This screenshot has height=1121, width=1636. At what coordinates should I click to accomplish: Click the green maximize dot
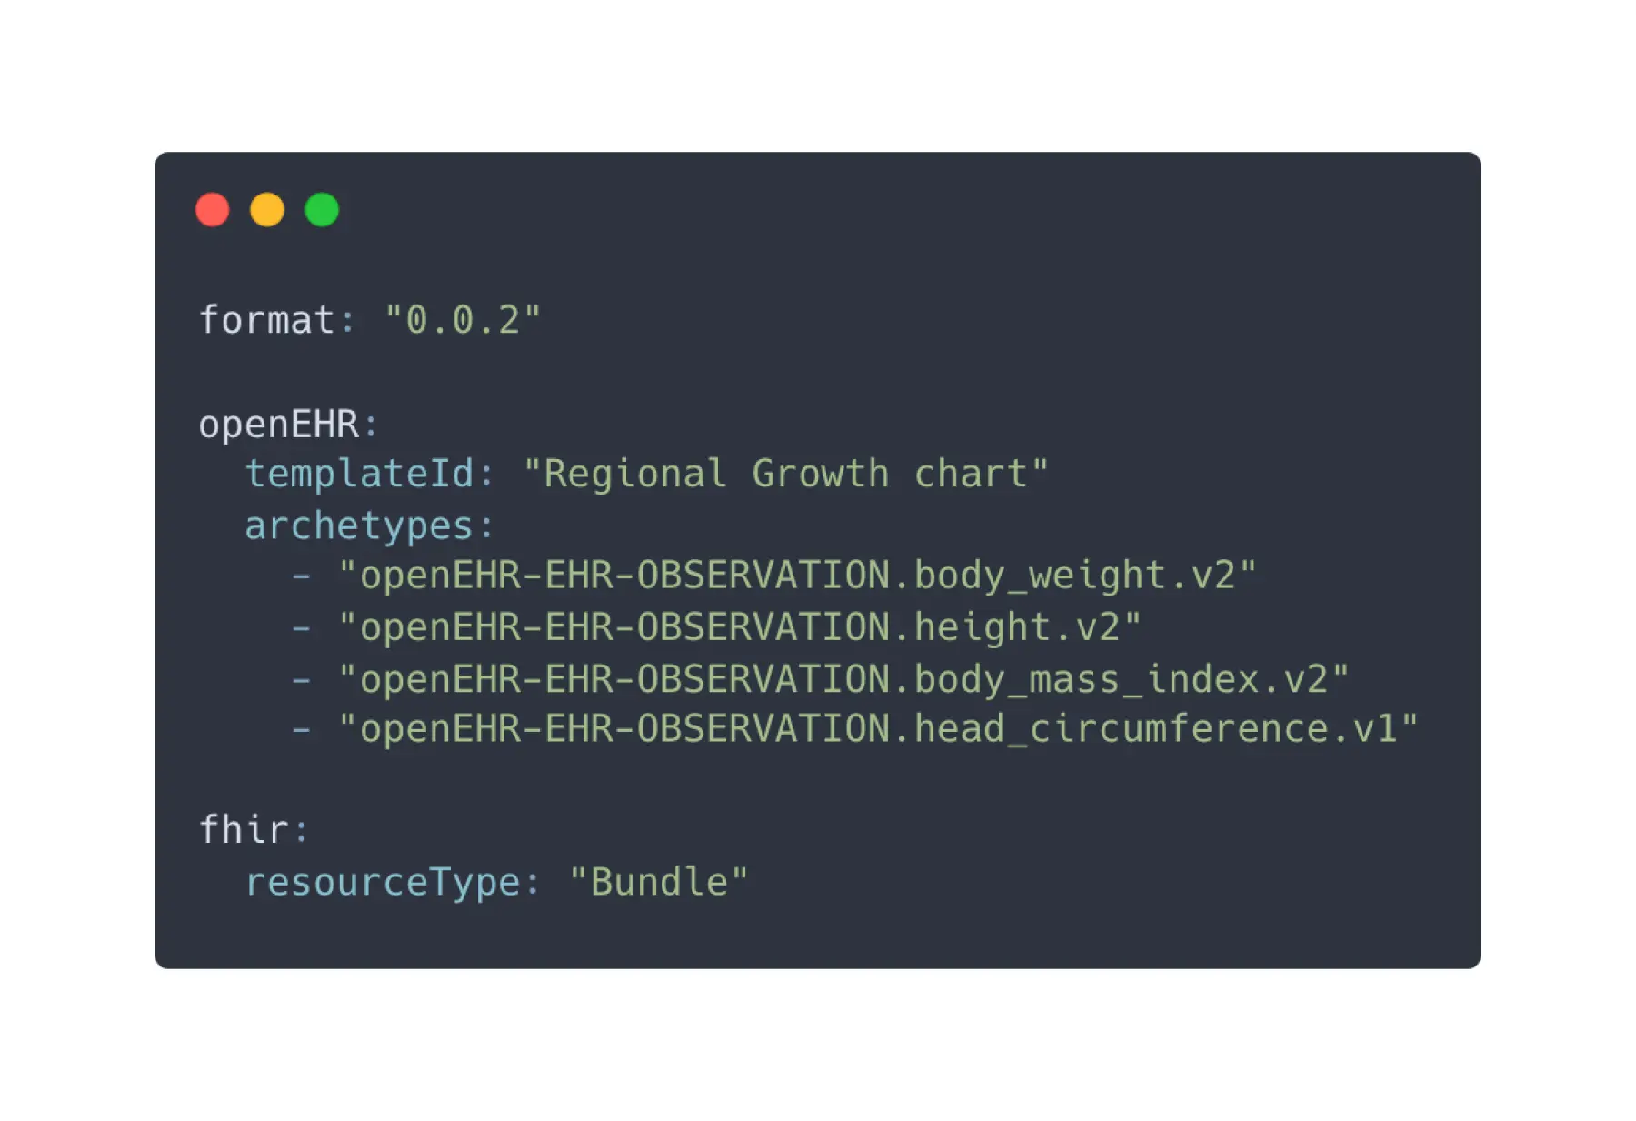(322, 210)
